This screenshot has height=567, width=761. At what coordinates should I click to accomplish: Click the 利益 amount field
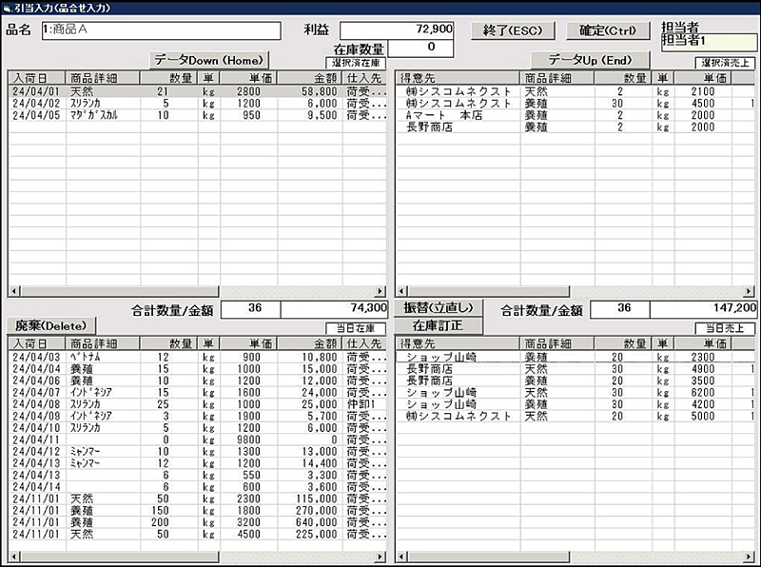[400, 30]
